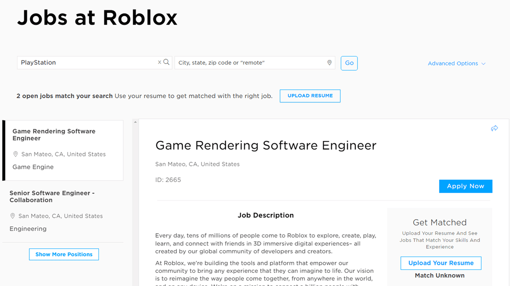Screen dimensions: 510x286
Task: Click the pin icon beside Senior Software Engineer location
Action: 12,216
